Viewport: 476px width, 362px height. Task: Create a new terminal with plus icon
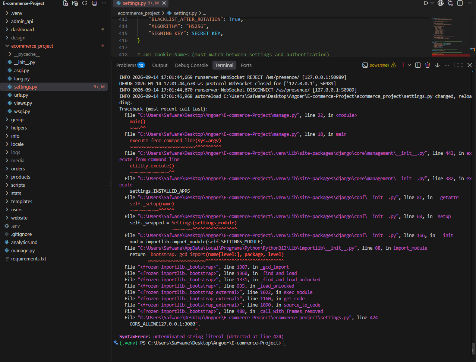coord(403,65)
